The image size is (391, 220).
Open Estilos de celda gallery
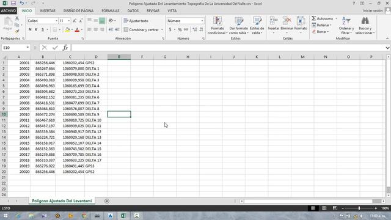(x=257, y=26)
